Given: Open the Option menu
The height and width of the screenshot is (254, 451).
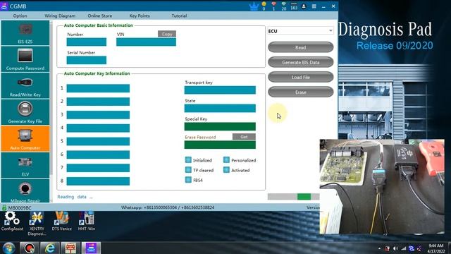Looking at the screenshot, I should point(20,16).
